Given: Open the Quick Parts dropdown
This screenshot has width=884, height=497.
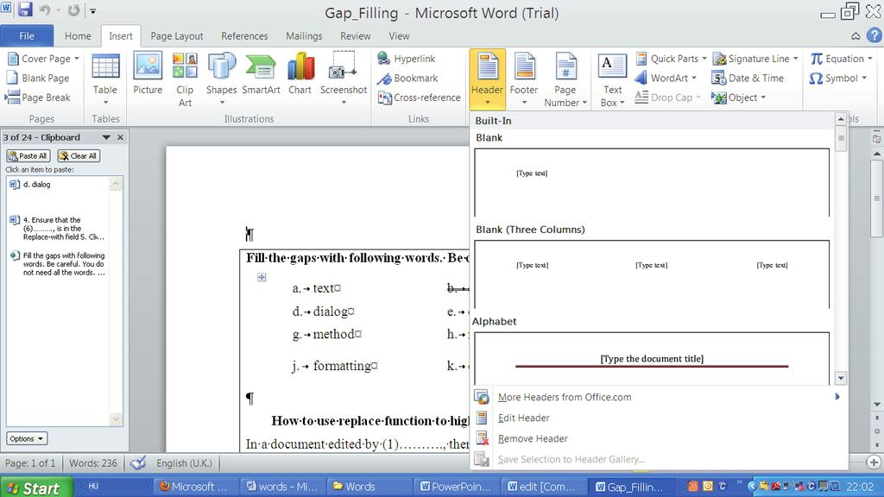Looking at the screenshot, I should point(671,59).
